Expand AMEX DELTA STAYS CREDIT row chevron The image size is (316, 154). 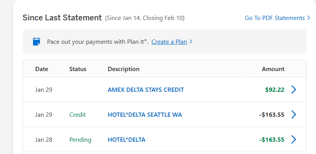click(294, 89)
